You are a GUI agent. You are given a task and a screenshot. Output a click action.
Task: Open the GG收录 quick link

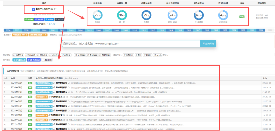(x=66, y=55)
